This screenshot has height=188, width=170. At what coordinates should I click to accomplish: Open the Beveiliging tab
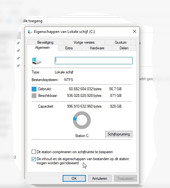pyautogui.click(x=46, y=42)
